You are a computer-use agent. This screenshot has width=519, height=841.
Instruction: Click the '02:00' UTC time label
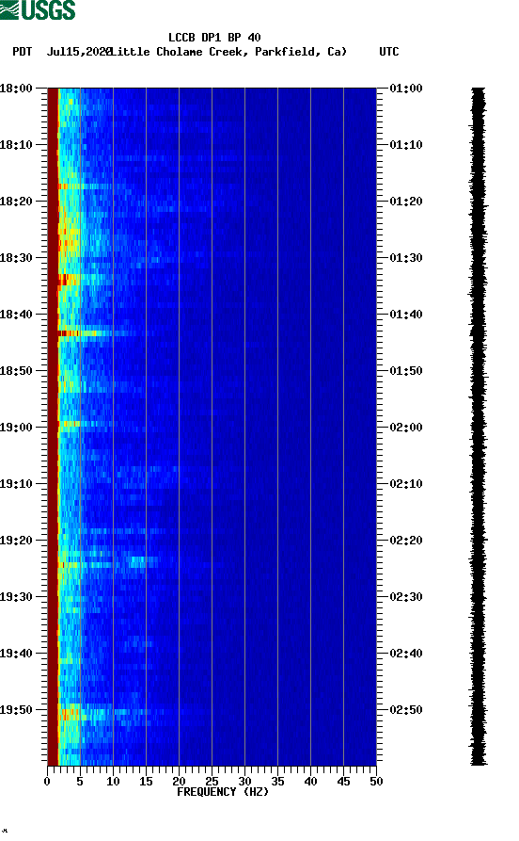[406, 428]
